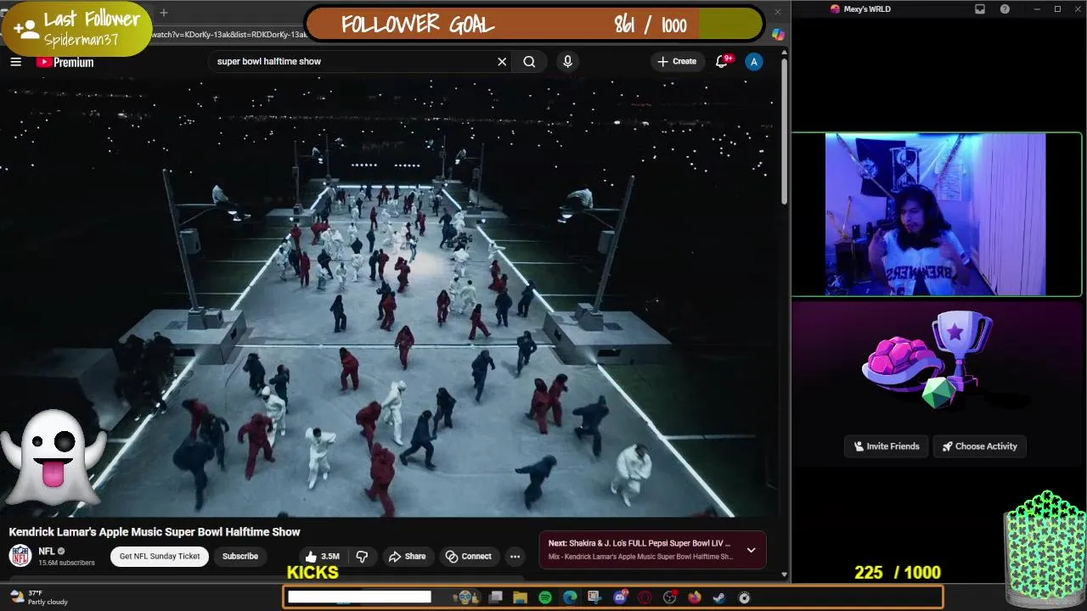Click the video title text
Viewport: 1087px width, 611px height.
click(155, 532)
